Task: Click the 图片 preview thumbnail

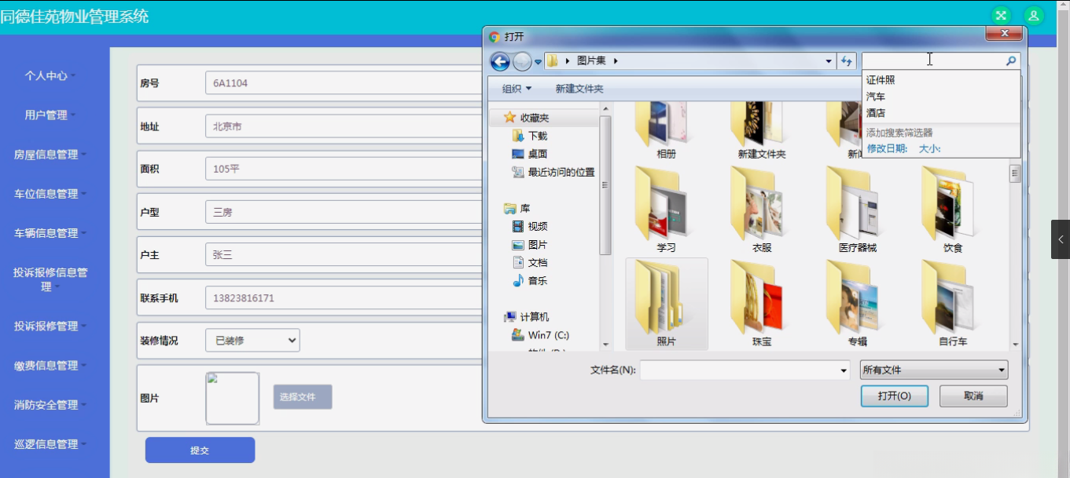Action: 233,398
